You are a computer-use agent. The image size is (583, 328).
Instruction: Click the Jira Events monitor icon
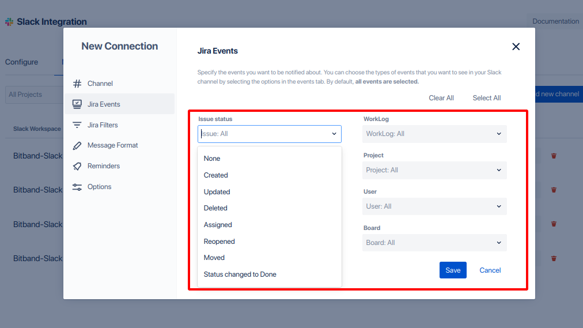coord(77,104)
